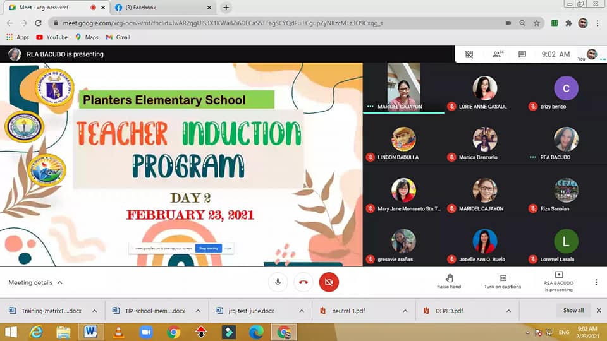Viewport: 607px width, 341px height.
Task: Open the Chrome profile avatar
Action: point(583,23)
